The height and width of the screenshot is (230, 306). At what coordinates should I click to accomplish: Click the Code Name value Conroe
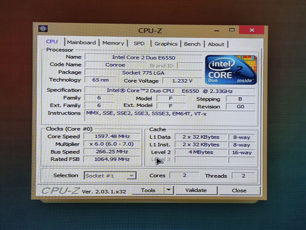(115, 65)
